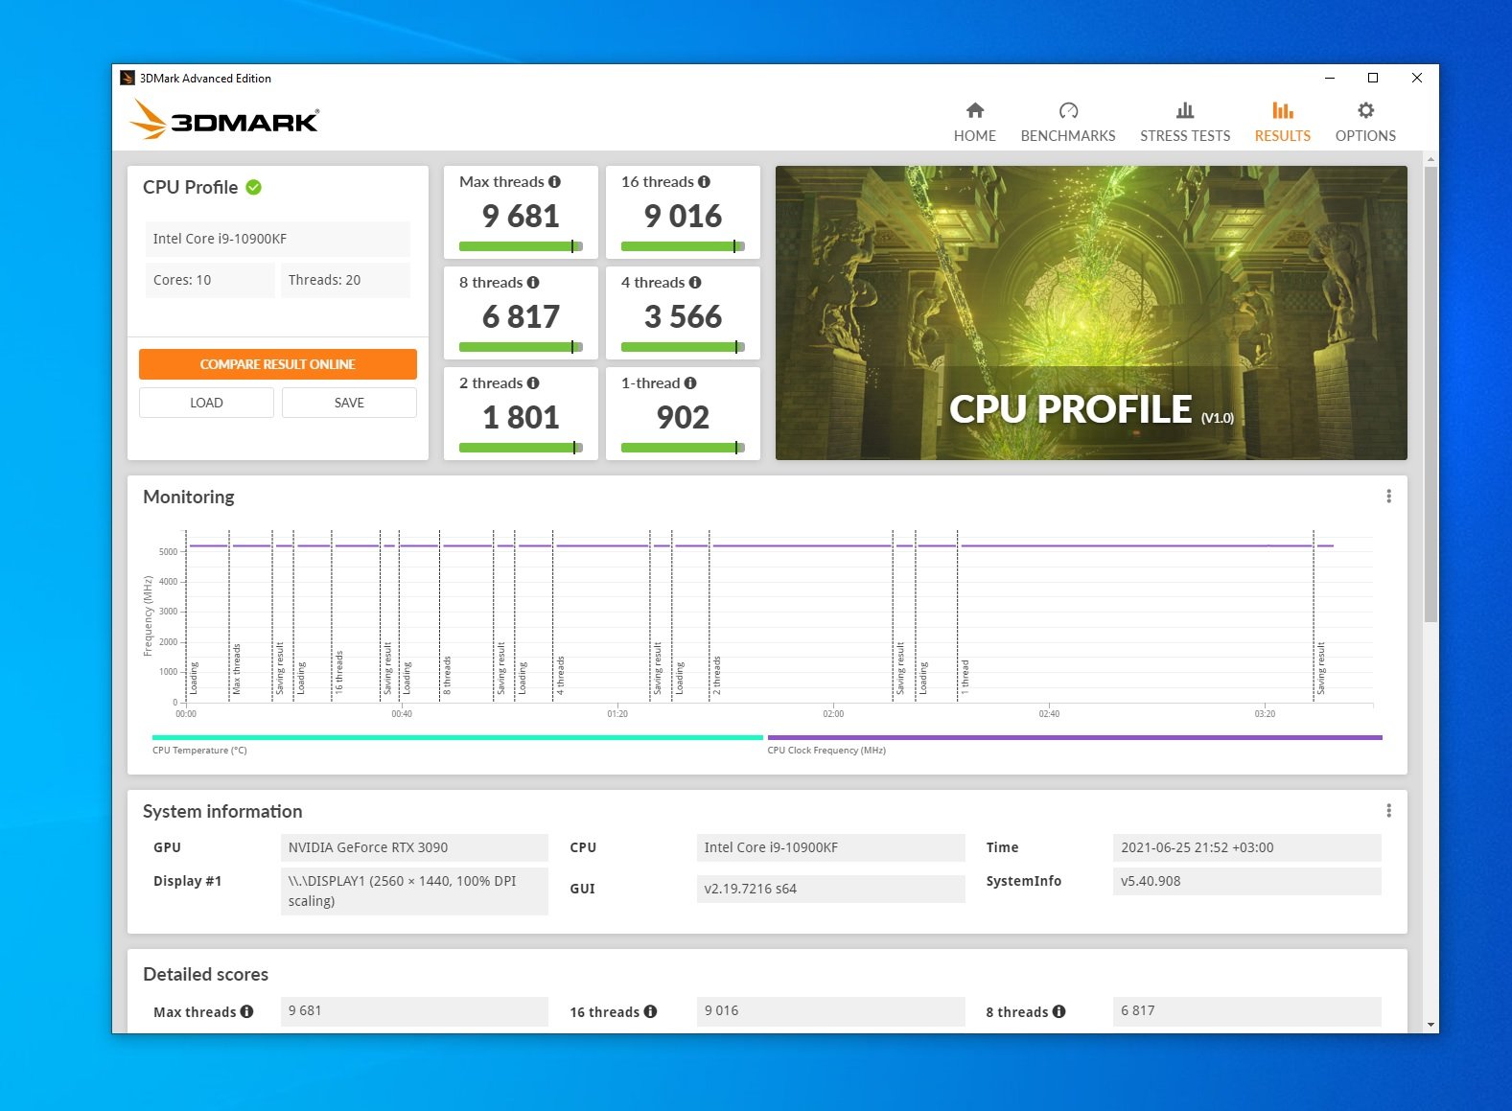
Task: Click the 1-thread score progress bar
Action: coord(683,448)
